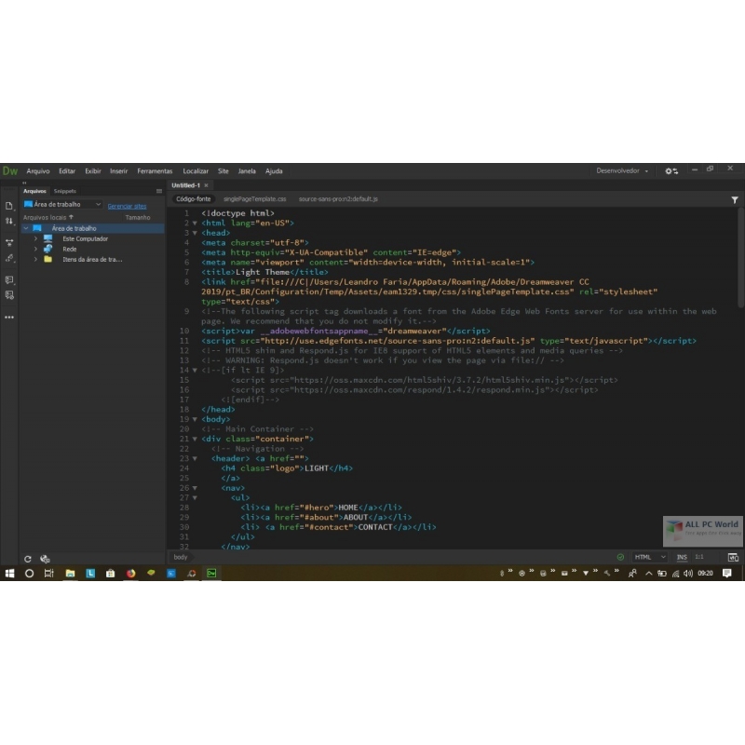Open Task View on the taskbar
Screen dimensions: 745x745
point(49,573)
